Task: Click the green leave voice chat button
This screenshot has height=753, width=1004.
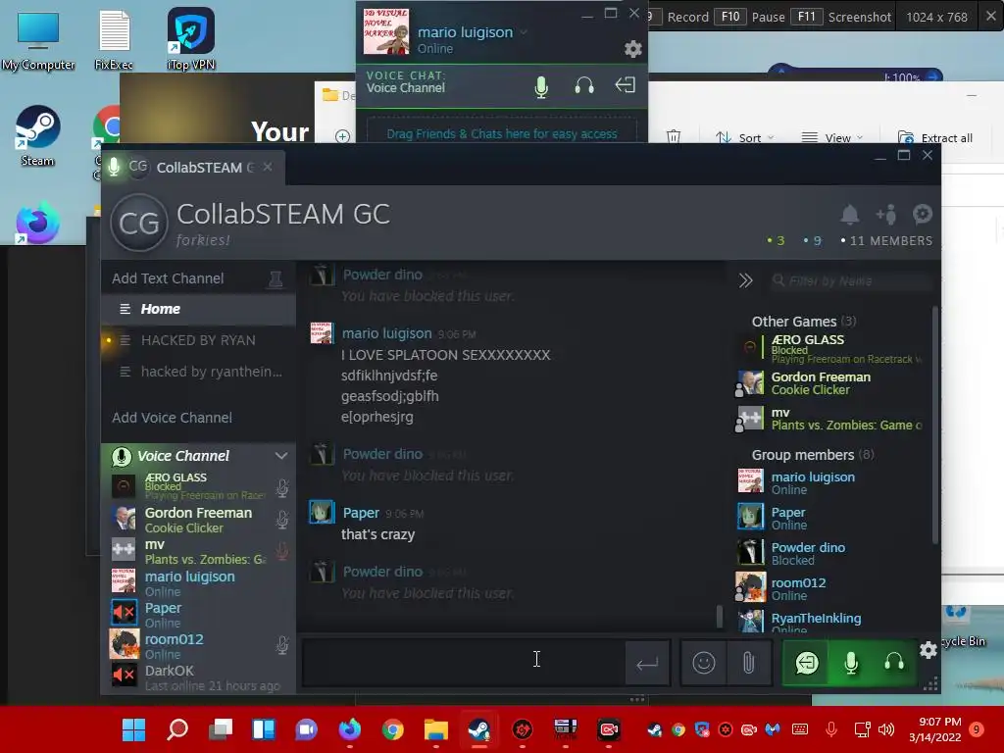Action: coord(807,663)
